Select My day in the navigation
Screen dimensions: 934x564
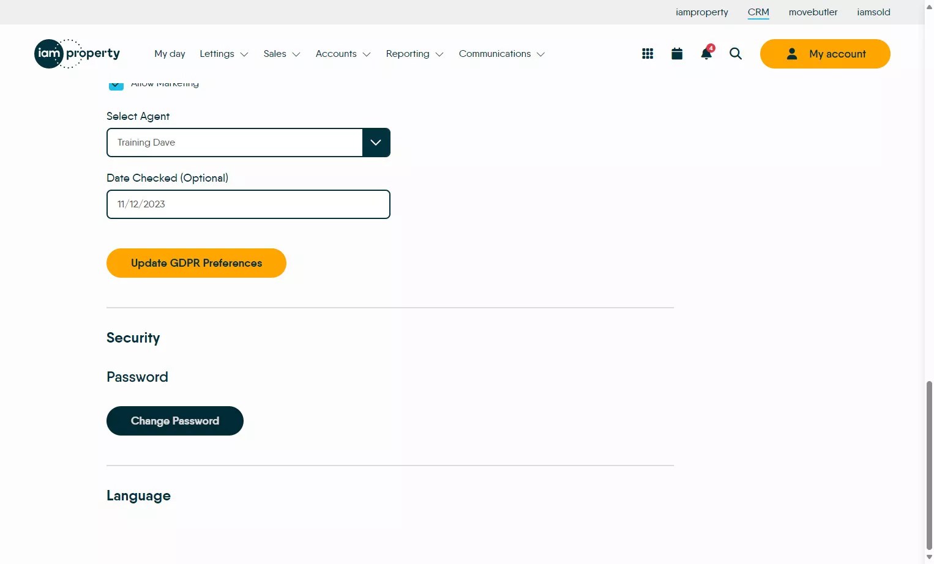coord(170,54)
